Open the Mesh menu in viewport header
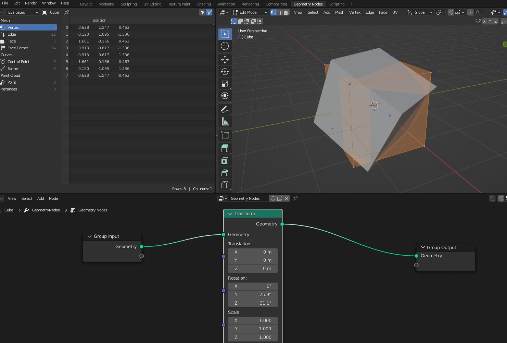 coord(340,12)
